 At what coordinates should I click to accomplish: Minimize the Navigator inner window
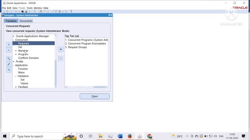pos(109,15)
